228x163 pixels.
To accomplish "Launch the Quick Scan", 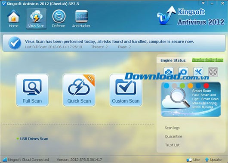I will 79,90.
